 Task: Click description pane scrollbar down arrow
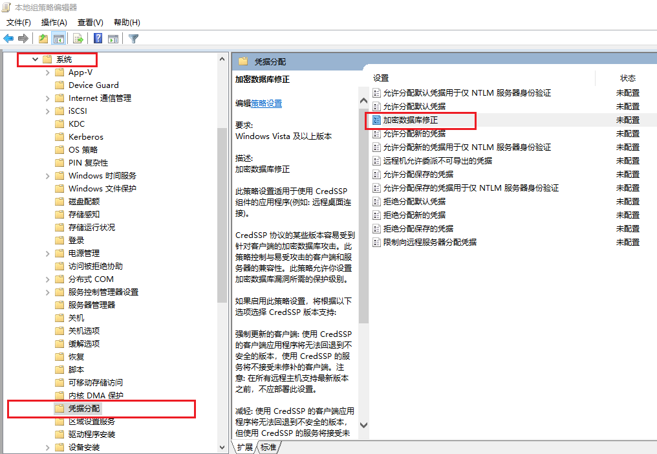pyautogui.click(x=363, y=425)
